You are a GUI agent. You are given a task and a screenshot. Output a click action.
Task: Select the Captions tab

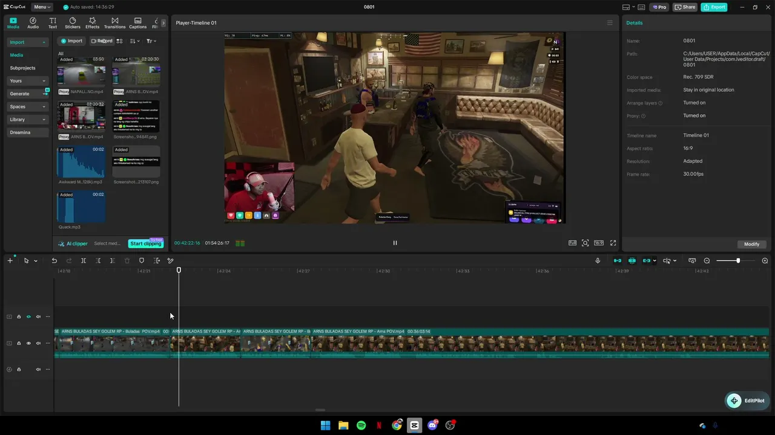[137, 23]
